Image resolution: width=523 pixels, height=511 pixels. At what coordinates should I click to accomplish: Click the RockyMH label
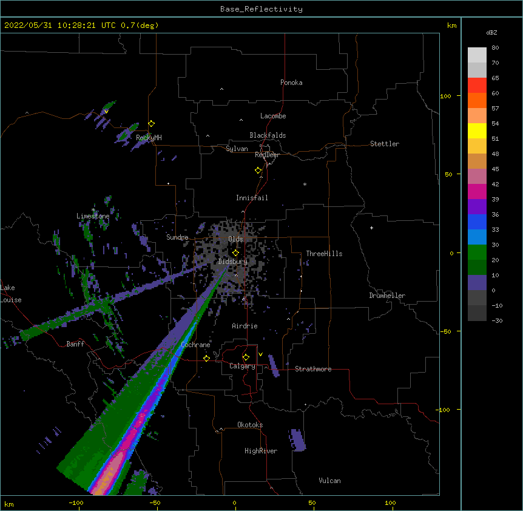(x=149, y=138)
